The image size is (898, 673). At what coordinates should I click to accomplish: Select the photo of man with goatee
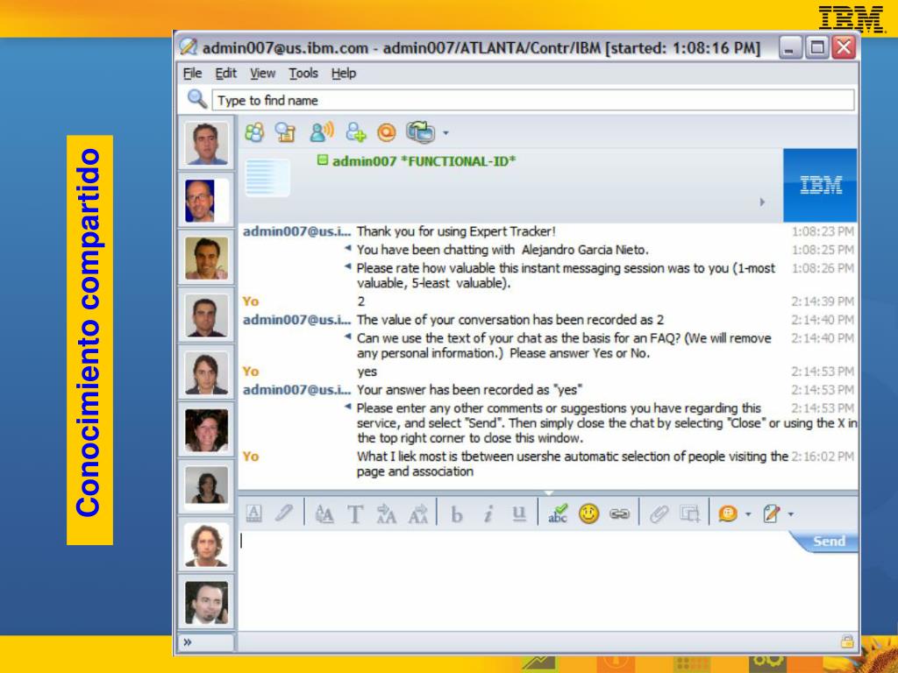pyautogui.click(x=206, y=603)
